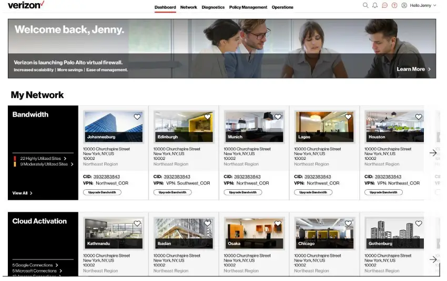Open the Osaka site thumbnail
Image resolution: width=447 pixels, height=281 pixels.
point(254,233)
